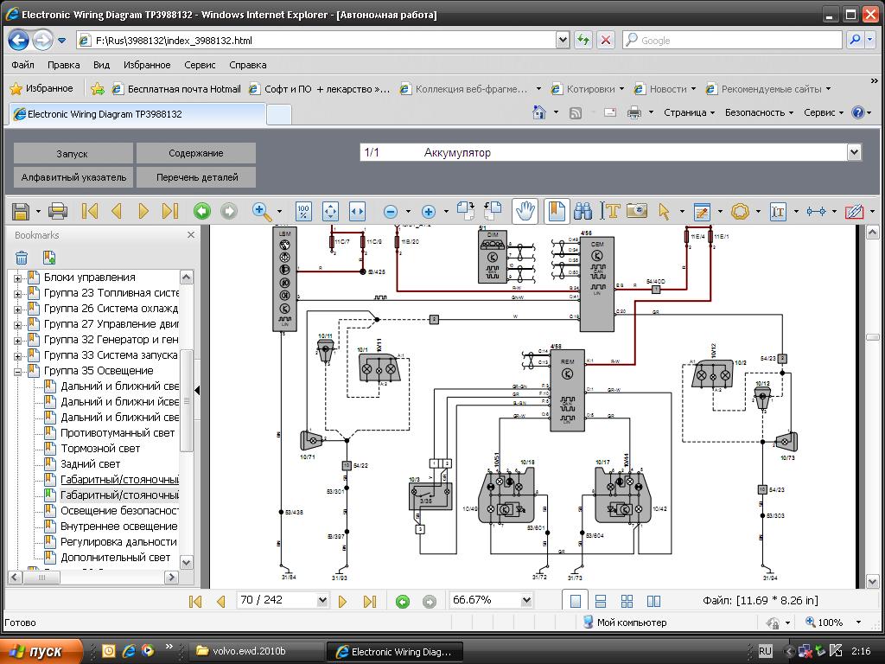Click the Fit Width icon

tap(357, 211)
